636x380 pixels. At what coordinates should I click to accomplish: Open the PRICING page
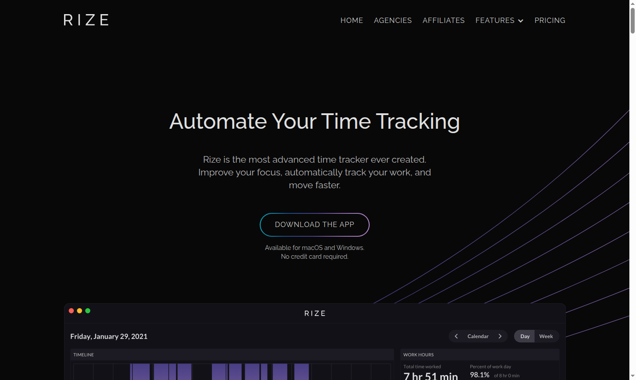click(x=550, y=20)
